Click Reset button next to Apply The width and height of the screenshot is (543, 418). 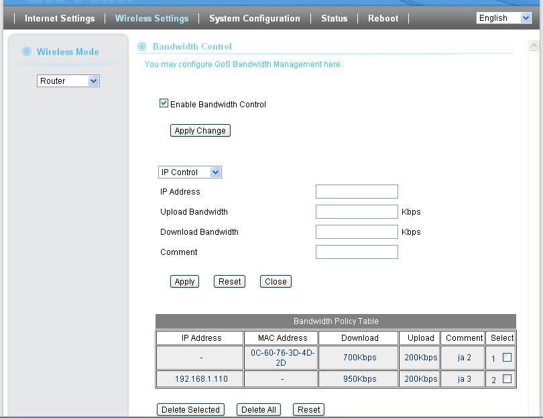pos(229,281)
